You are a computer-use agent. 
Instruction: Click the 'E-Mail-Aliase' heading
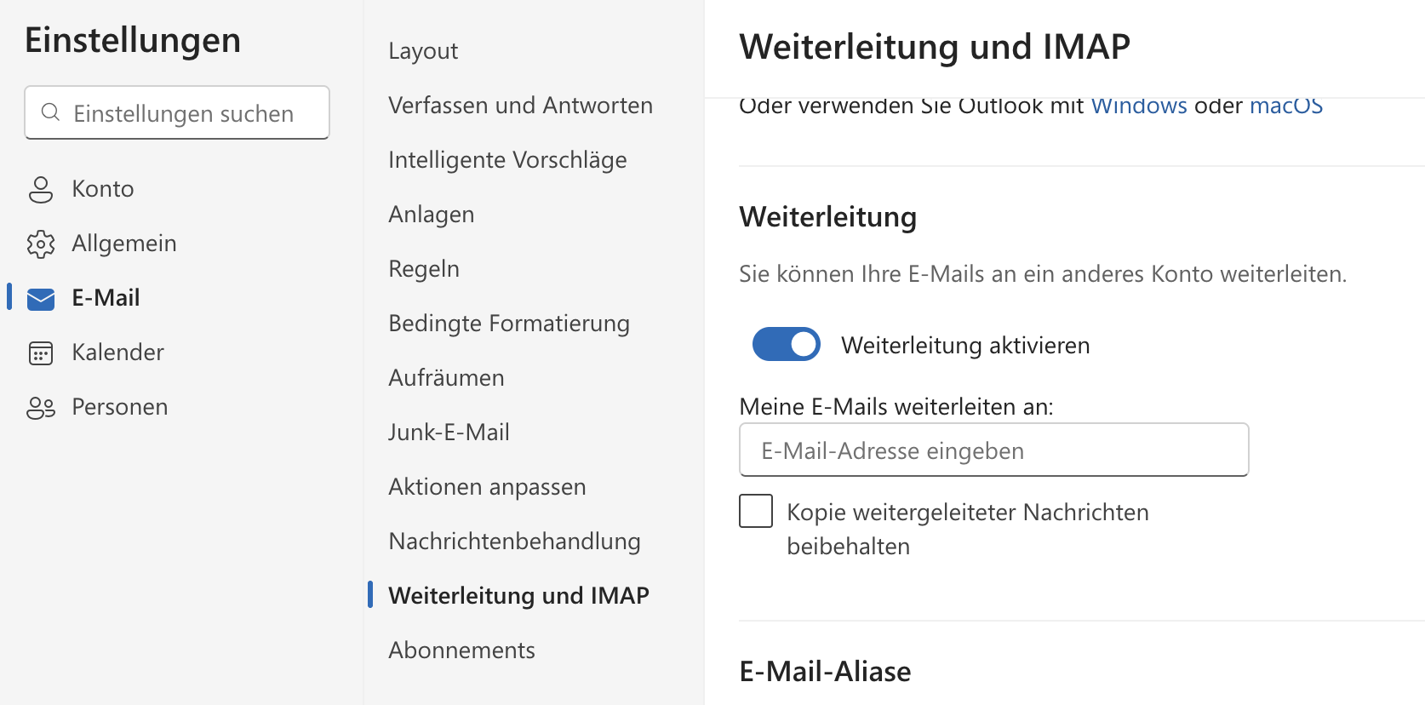pyautogui.click(x=825, y=672)
